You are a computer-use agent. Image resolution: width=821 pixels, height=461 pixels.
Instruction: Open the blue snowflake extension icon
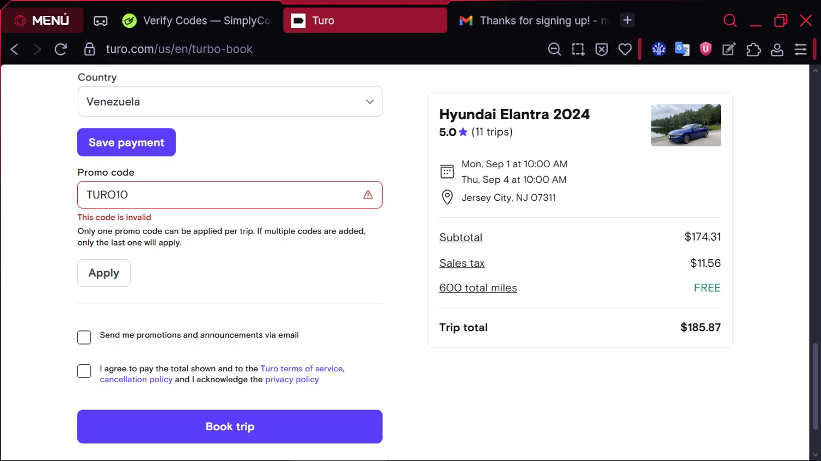pyautogui.click(x=658, y=49)
